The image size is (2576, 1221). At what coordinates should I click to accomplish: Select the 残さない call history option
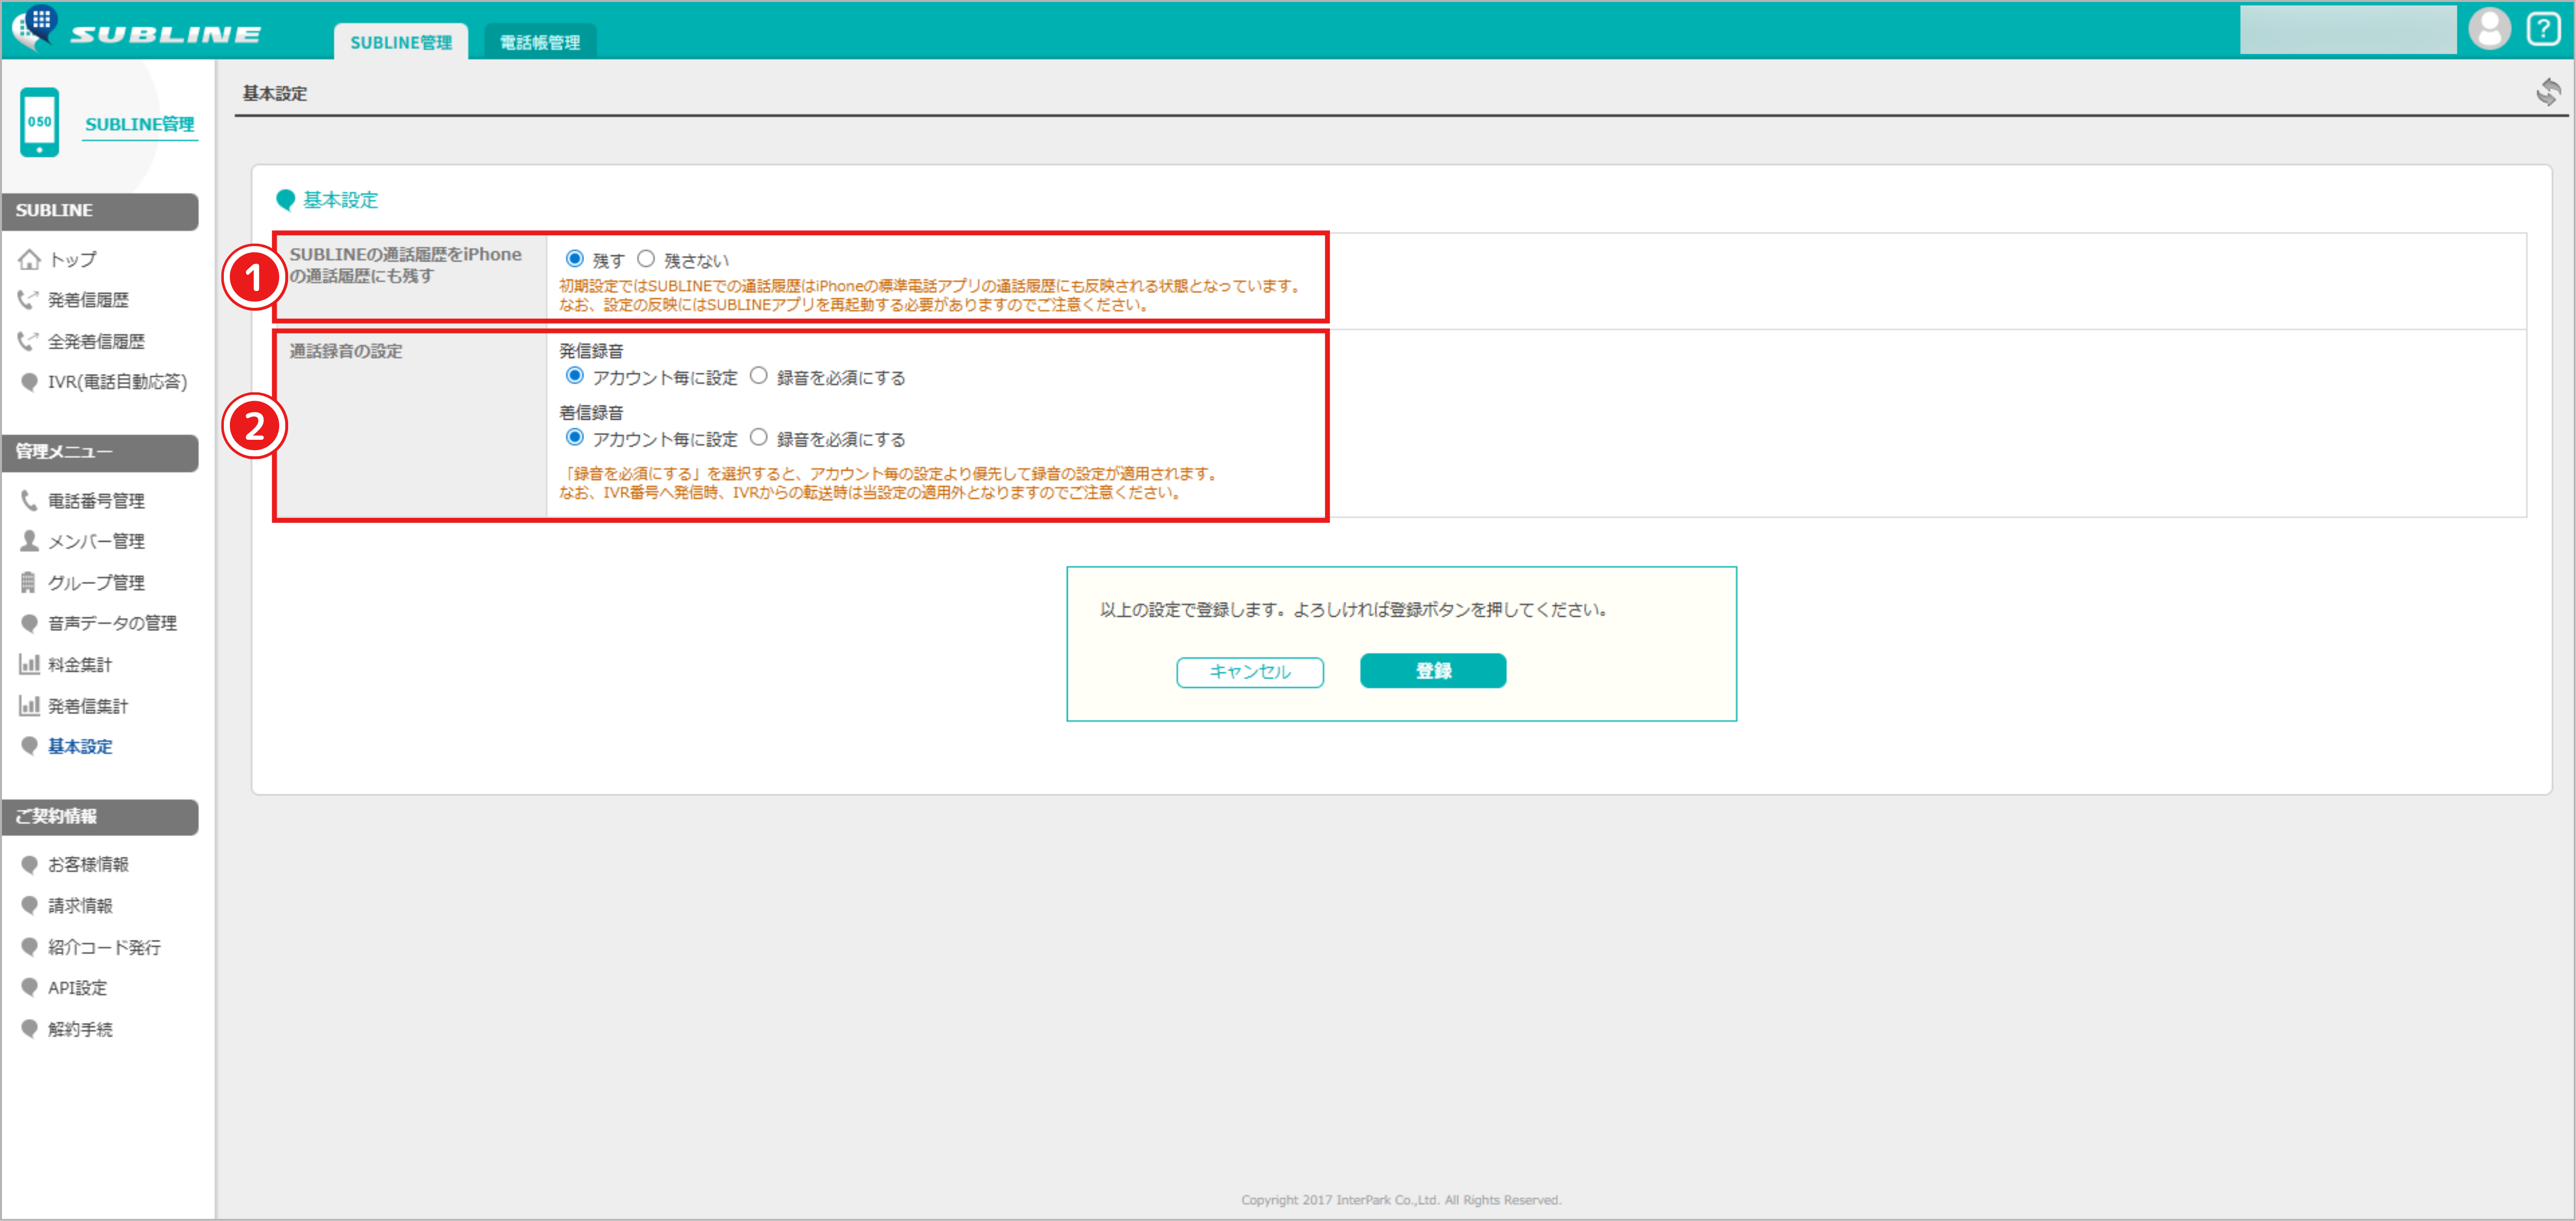pos(646,259)
